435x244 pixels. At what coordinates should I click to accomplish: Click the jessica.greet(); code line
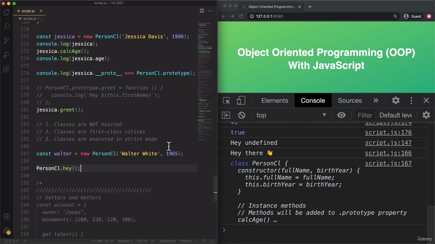tap(60, 110)
